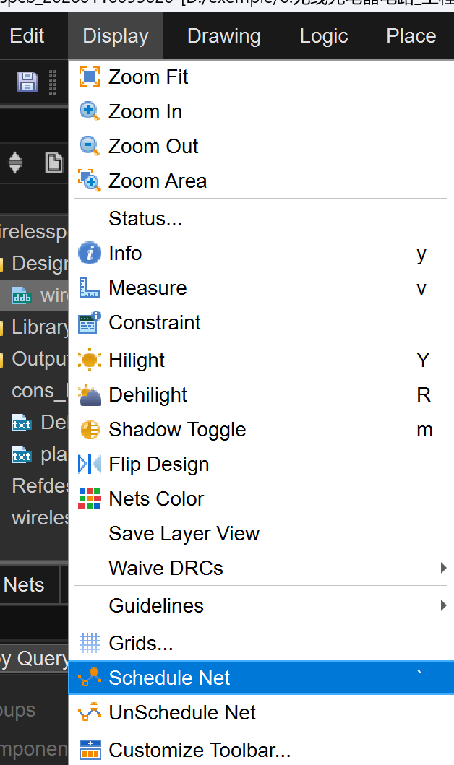Screen dimensions: 454x765
Task: Click the Save floppy disk icon
Action: pos(27,82)
